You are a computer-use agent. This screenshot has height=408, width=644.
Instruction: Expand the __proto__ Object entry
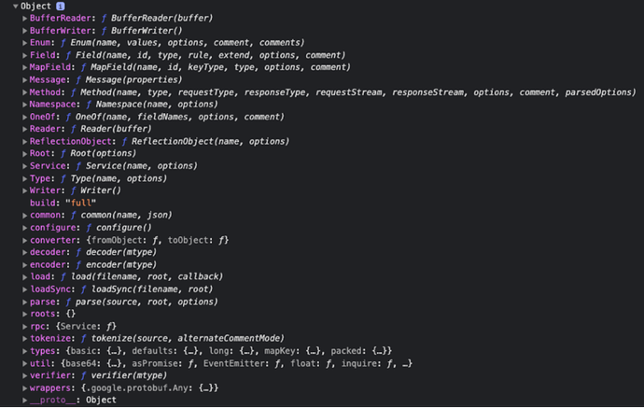tap(24, 401)
